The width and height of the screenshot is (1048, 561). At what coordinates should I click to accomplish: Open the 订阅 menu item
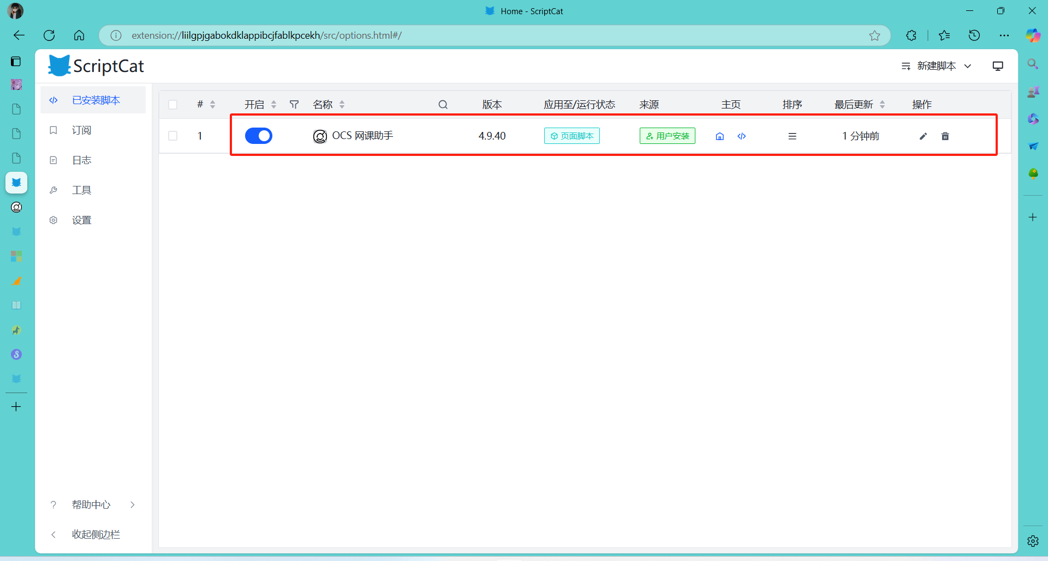click(93, 130)
